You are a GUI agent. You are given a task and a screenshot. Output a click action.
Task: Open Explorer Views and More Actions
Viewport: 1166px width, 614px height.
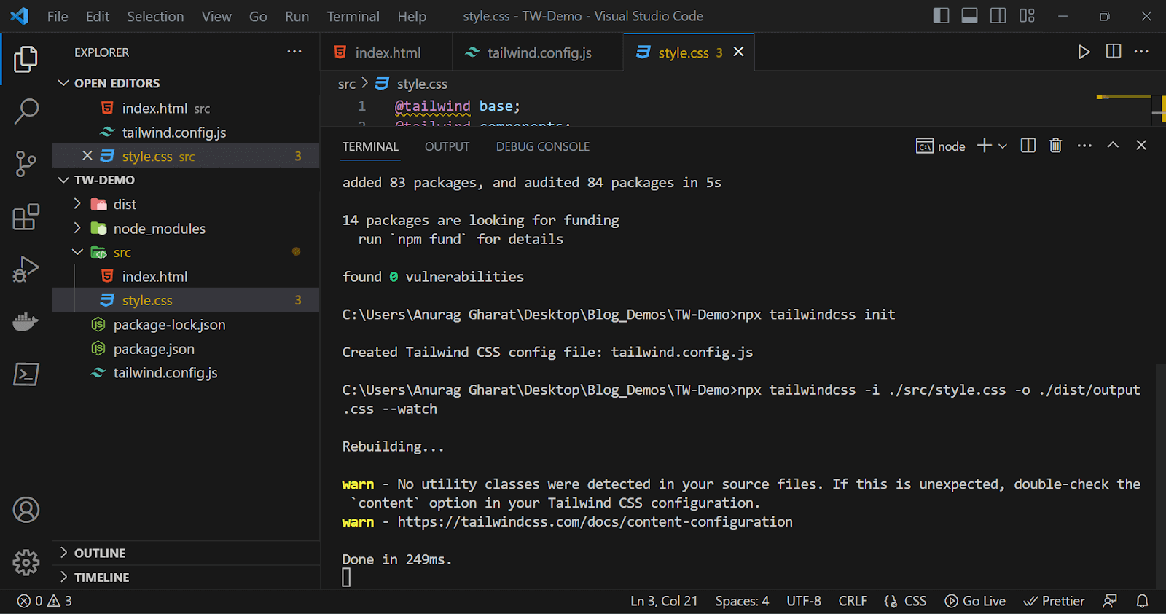coord(294,52)
